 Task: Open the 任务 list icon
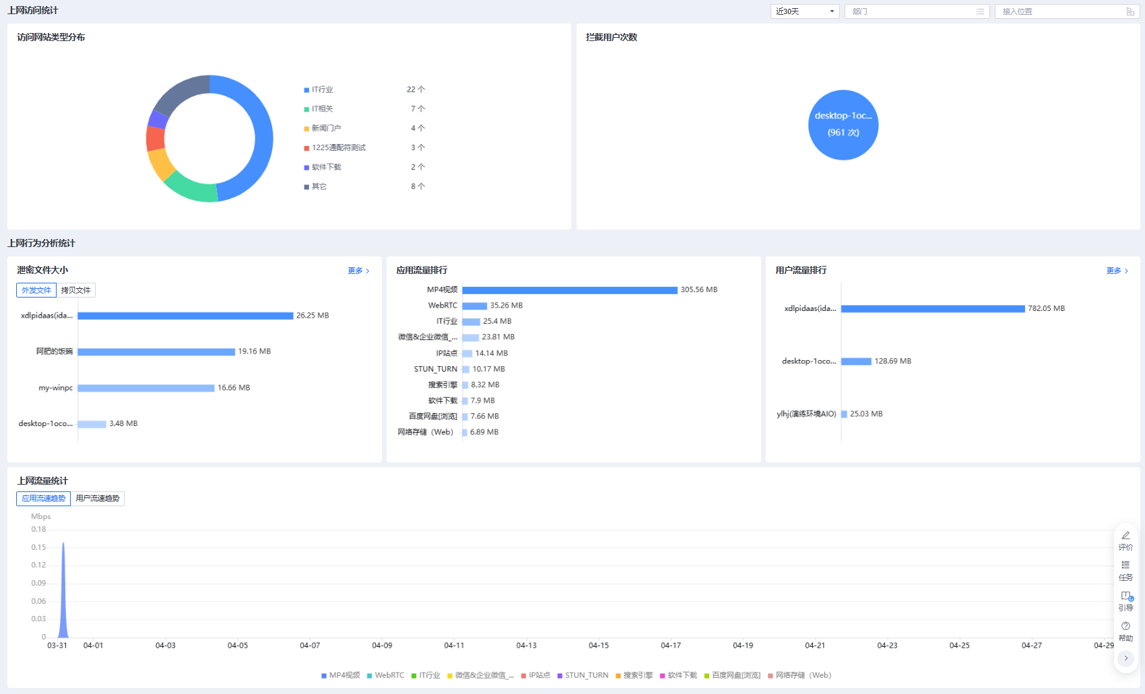coord(1125,565)
